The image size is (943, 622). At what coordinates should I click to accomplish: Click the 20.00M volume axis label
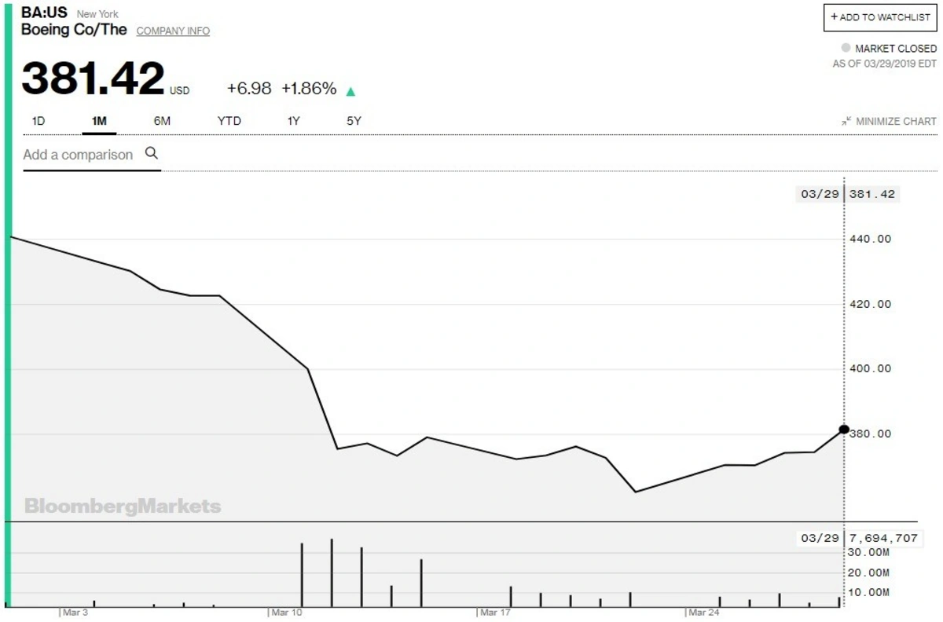click(x=868, y=573)
